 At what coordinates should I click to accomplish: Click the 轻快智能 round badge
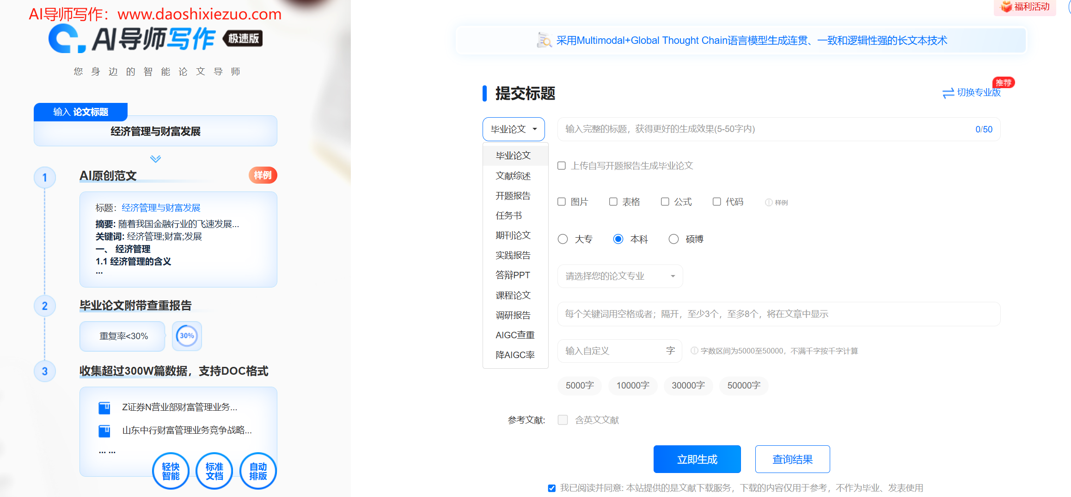(x=171, y=471)
